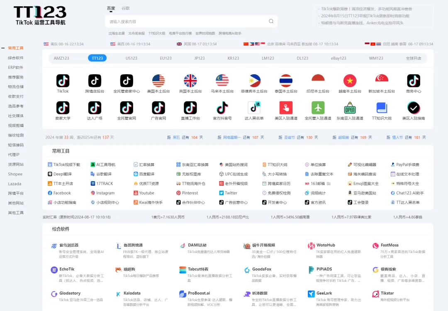
Task: Open the 卖家大学 icon
Action: click(x=63, y=108)
